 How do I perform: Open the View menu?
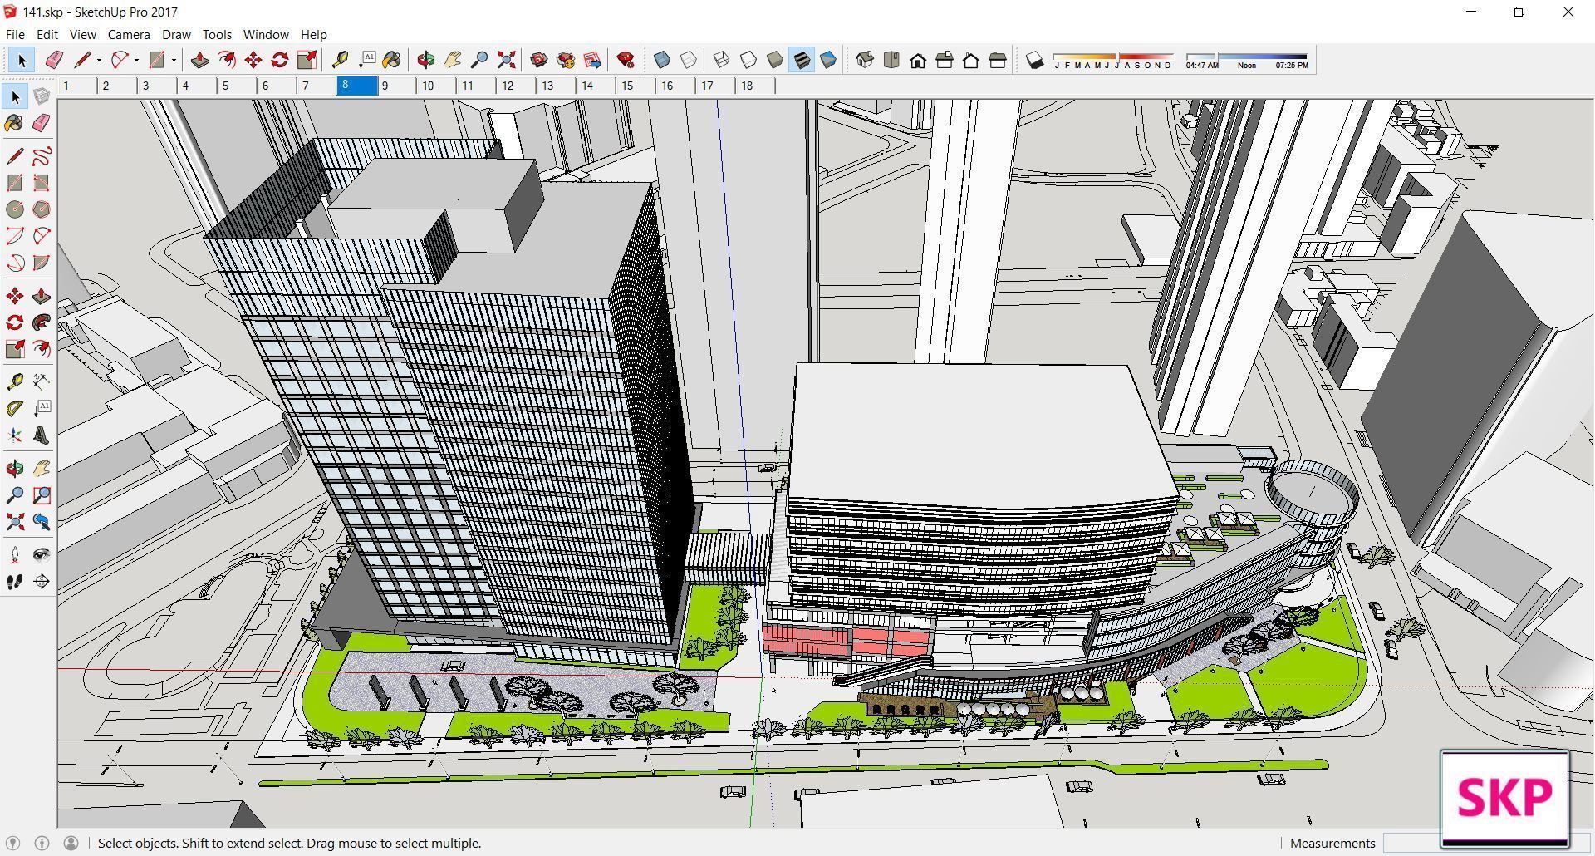(x=82, y=34)
